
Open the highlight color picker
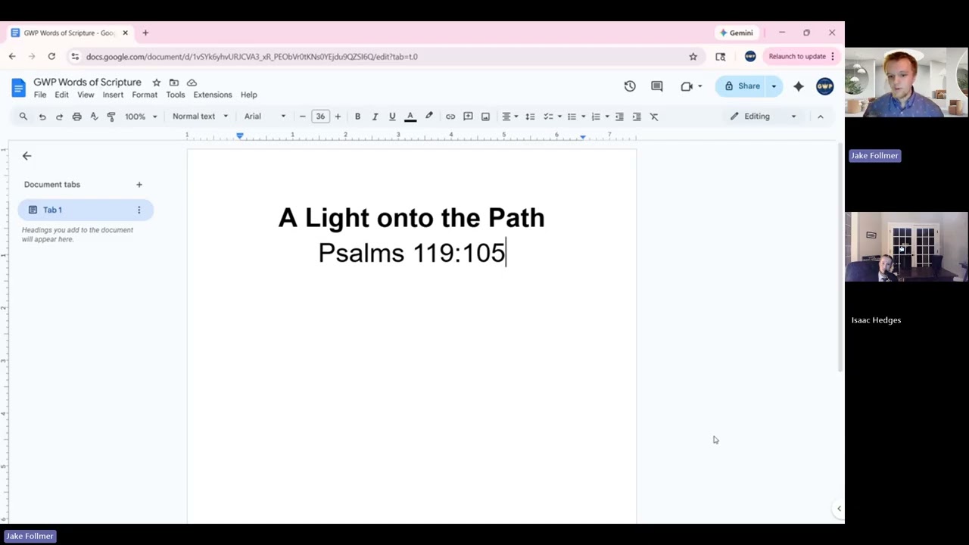(428, 117)
